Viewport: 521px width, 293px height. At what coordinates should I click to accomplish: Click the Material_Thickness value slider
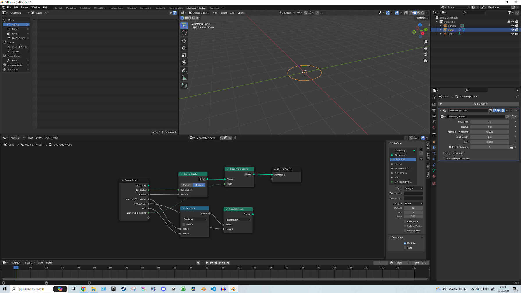(490, 132)
